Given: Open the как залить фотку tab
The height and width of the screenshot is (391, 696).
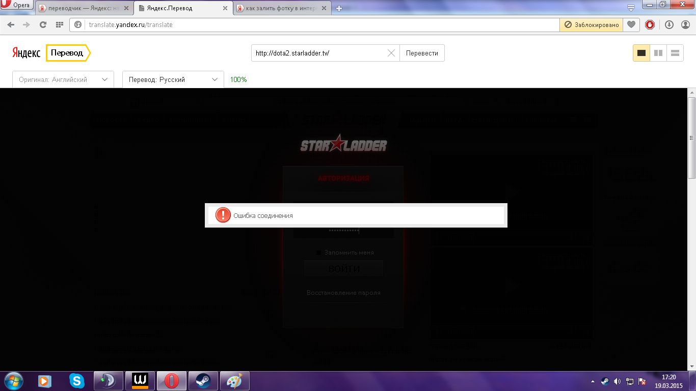Looking at the screenshot, I should [283, 8].
